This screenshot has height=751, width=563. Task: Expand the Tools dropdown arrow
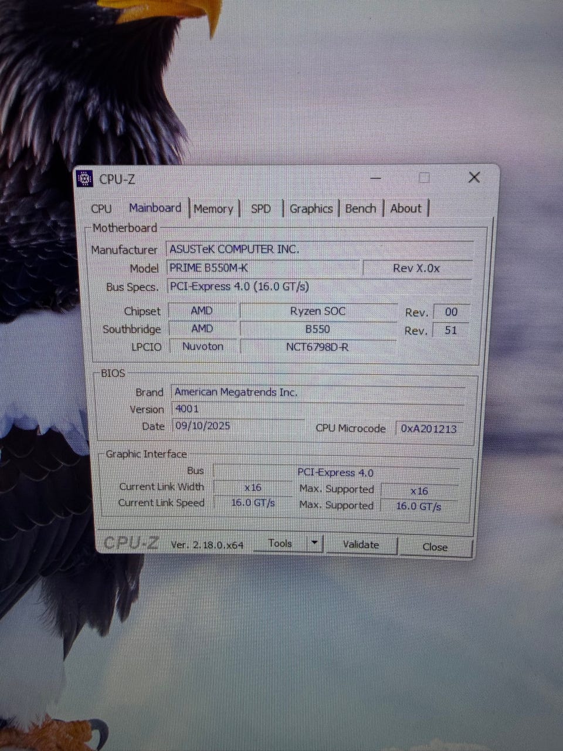(315, 543)
